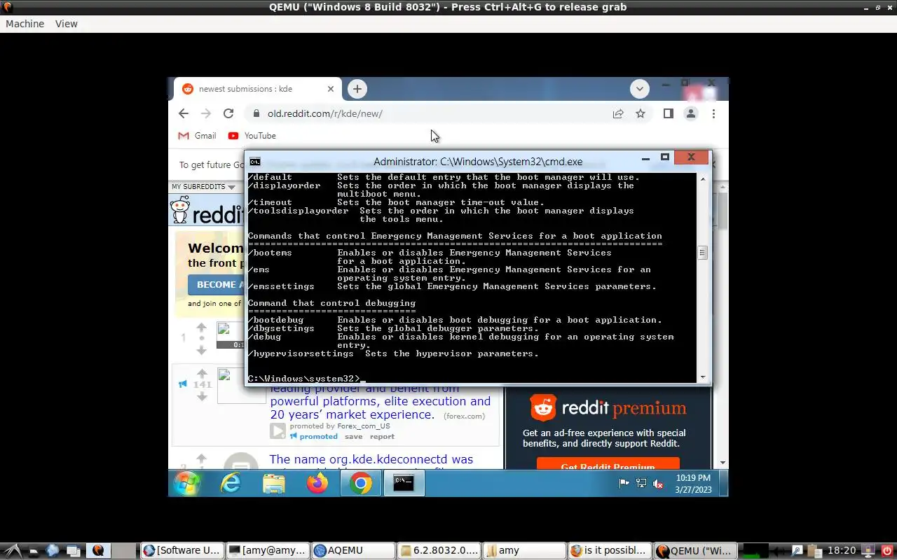The image size is (897, 560).
Task: Open Gmail bookmark
Action: click(197, 136)
